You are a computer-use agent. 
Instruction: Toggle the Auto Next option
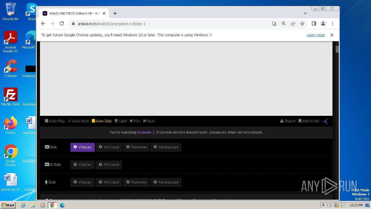coord(78,121)
